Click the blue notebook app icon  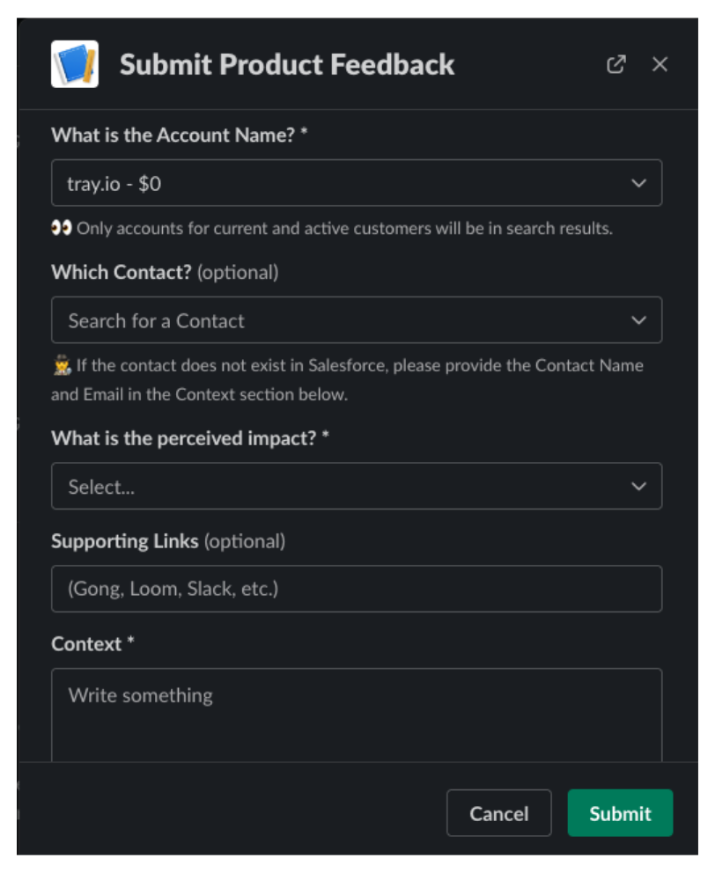[75, 64]
